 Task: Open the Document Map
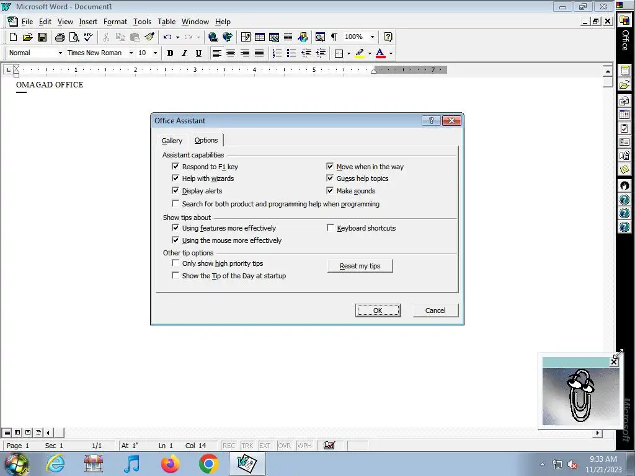[320, 37]
